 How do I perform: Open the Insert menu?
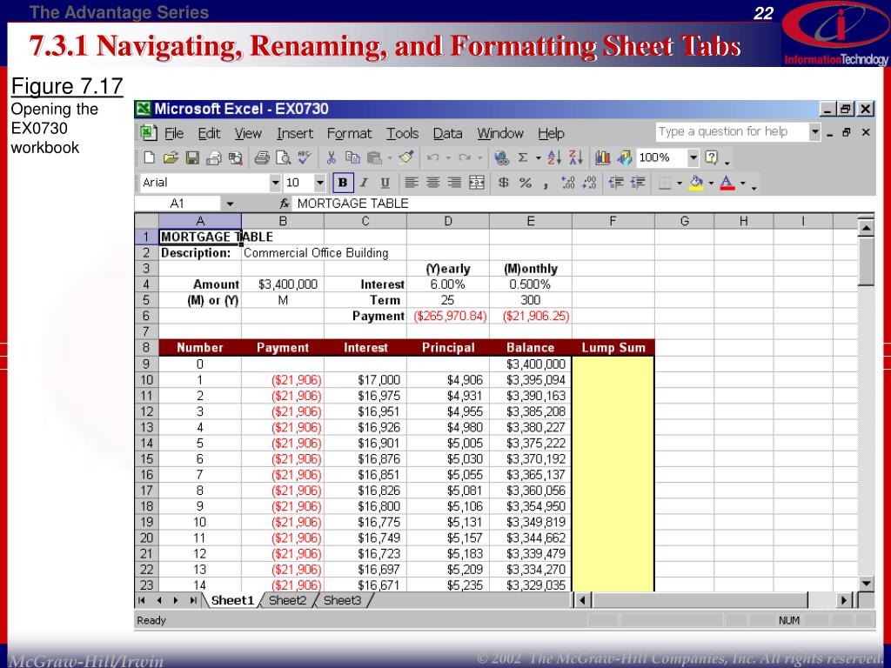coord(295,133)
